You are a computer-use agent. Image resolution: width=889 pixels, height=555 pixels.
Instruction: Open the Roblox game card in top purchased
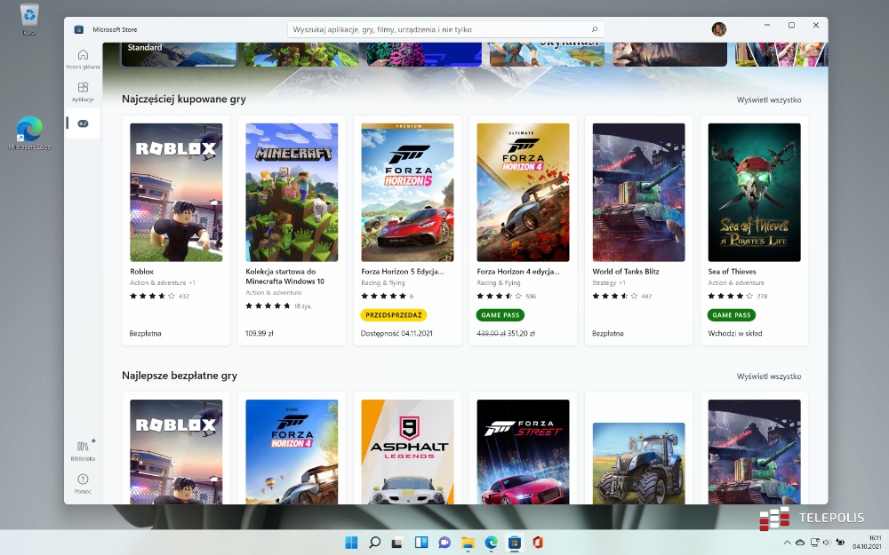tap(176, 229)
